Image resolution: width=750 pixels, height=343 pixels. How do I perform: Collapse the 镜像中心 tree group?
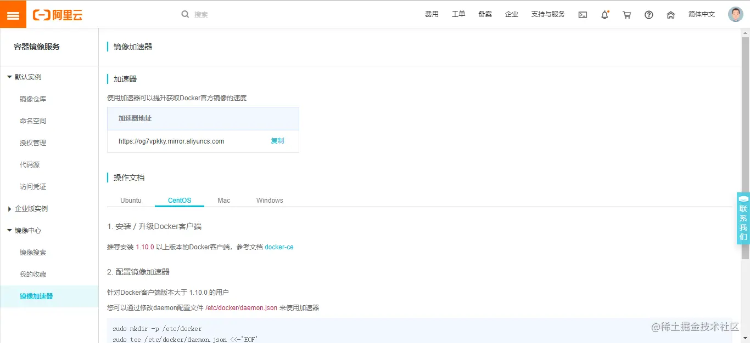[9, 230]
